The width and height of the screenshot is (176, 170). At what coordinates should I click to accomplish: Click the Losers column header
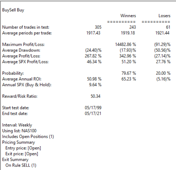pyautogui.click(x=164, y=16)
